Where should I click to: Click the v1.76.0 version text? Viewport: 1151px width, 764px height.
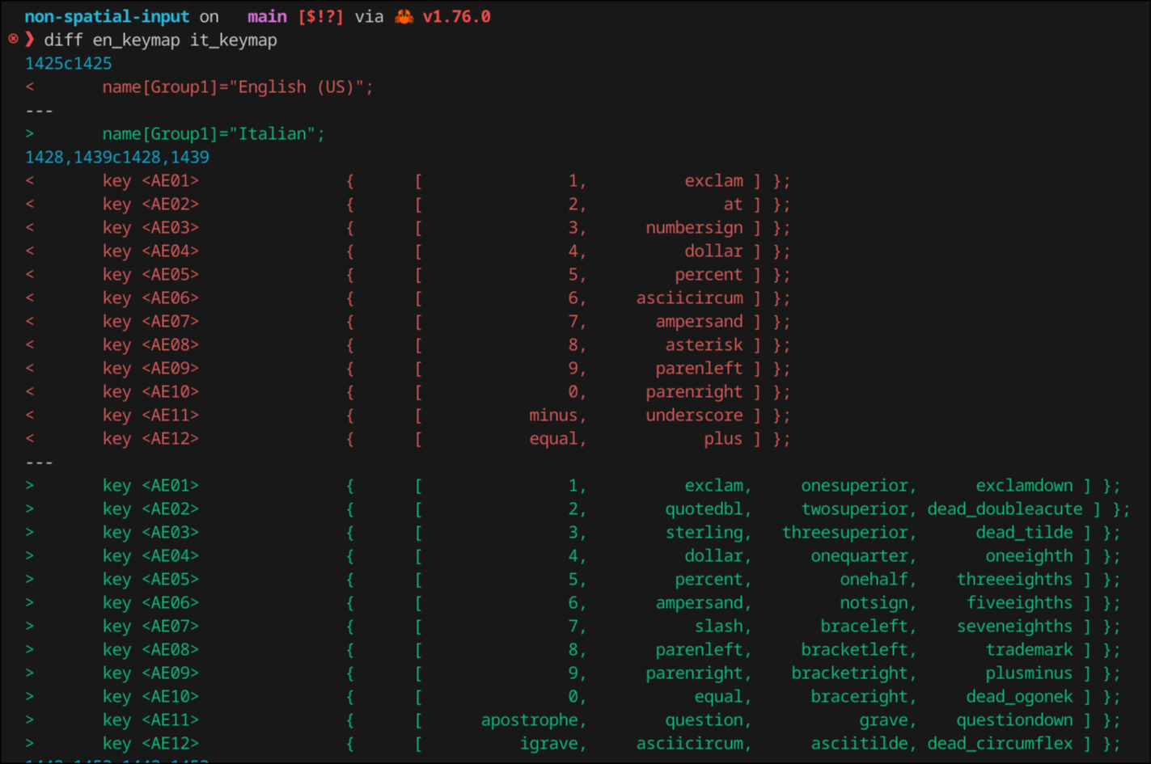click(456, 16)
